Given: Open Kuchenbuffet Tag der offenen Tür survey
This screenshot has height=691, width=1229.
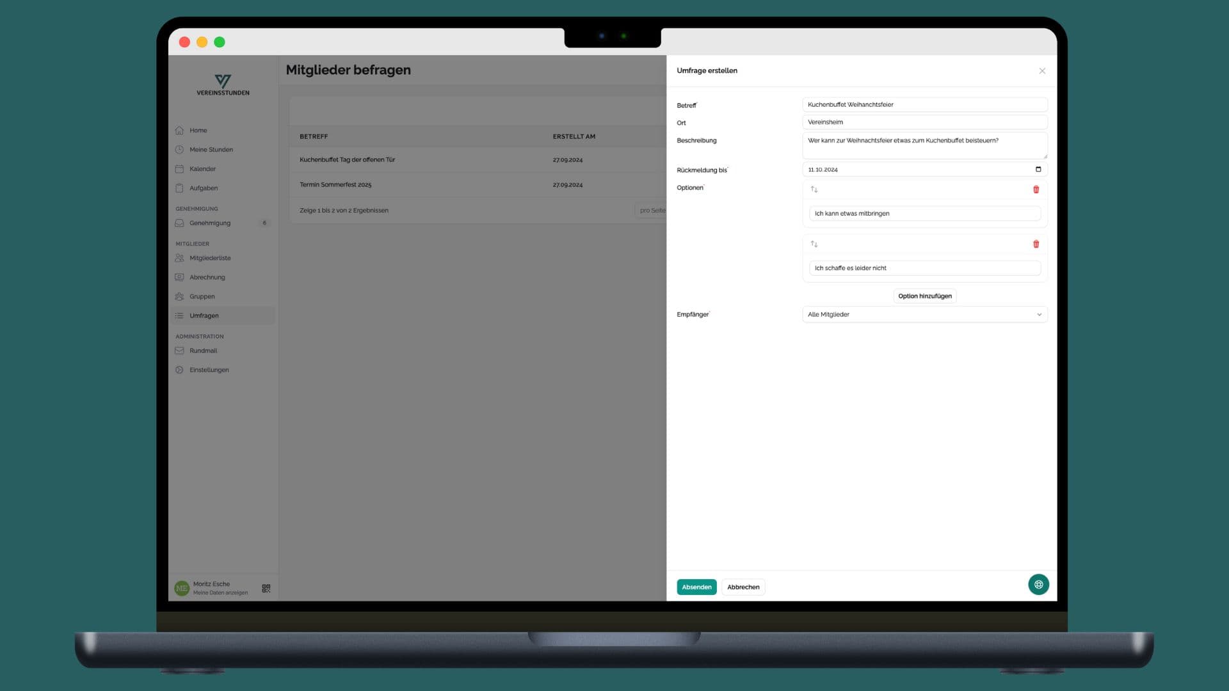Looking at the screenshot, I should pyautogui.click(x=347, y=159).
